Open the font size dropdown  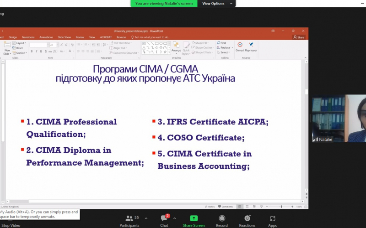[58, 45]
